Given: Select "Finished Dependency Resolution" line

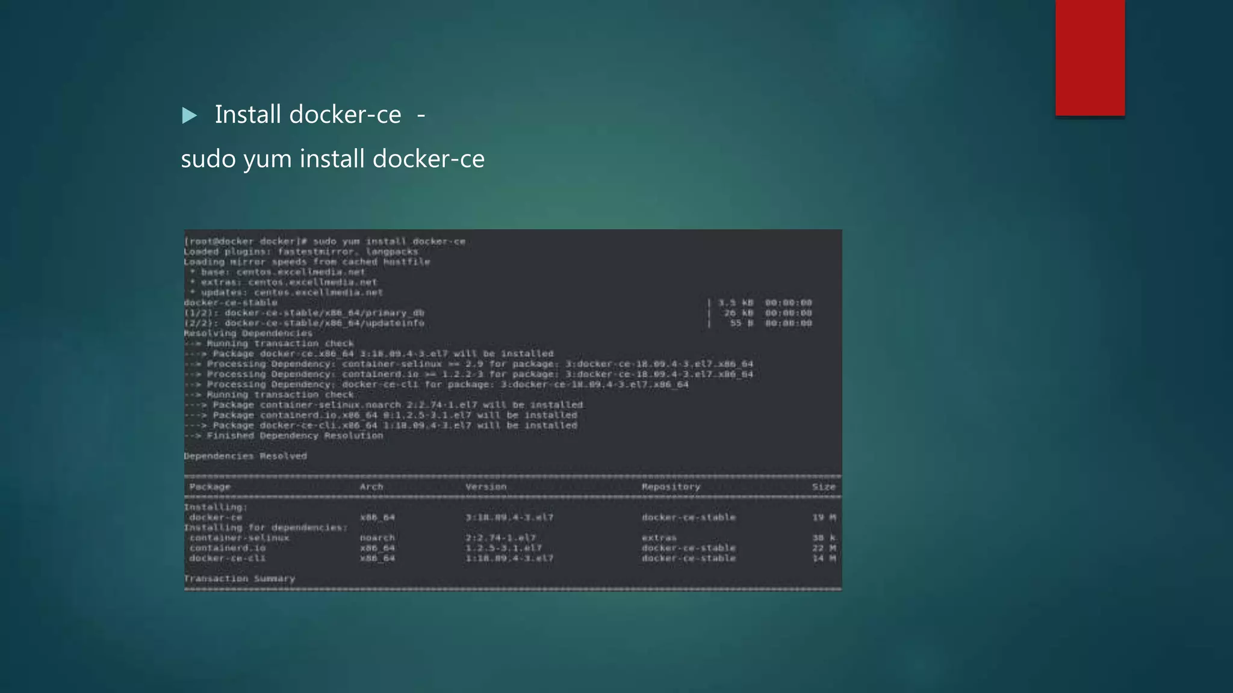Looking at the screenshot, I should click(x=283, y=436).
